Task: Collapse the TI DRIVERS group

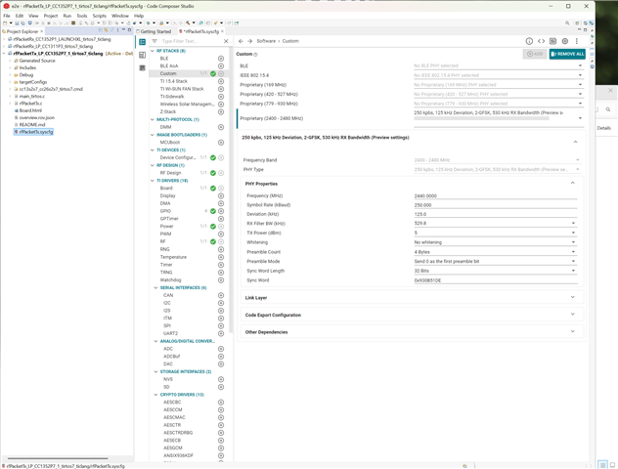Action: tap(153, 181)
